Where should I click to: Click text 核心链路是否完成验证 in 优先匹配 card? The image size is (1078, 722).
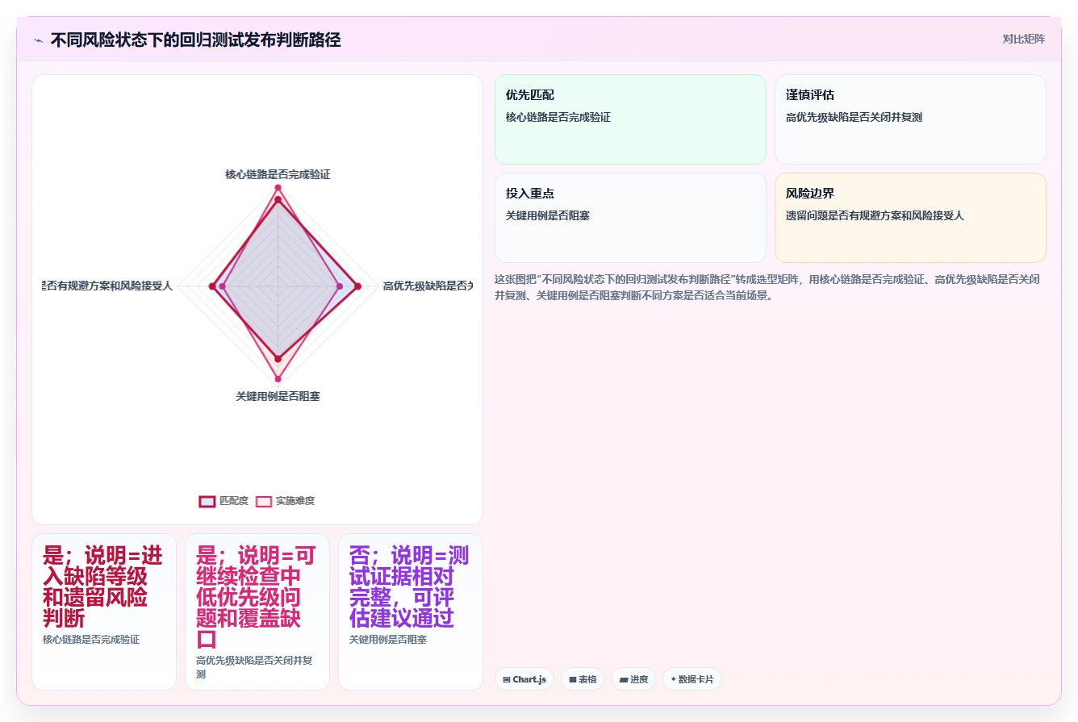[x=558, y=117]
